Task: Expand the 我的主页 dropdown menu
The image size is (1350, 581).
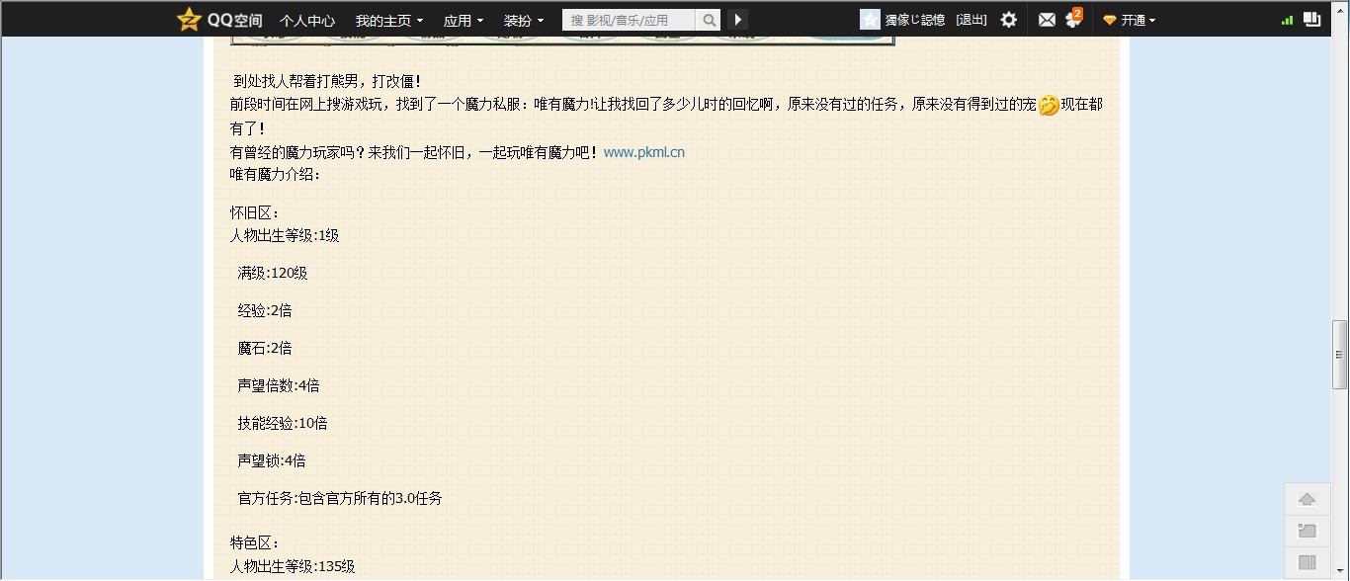Action: click(x=388, y=20)
